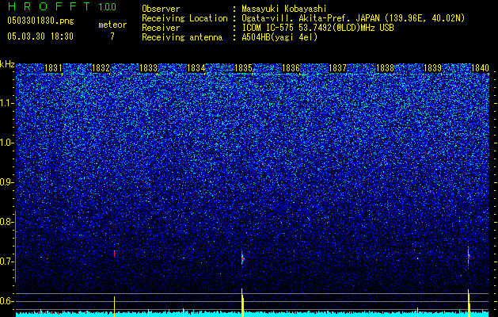Click the 0.9 frequency axis label

7,182
